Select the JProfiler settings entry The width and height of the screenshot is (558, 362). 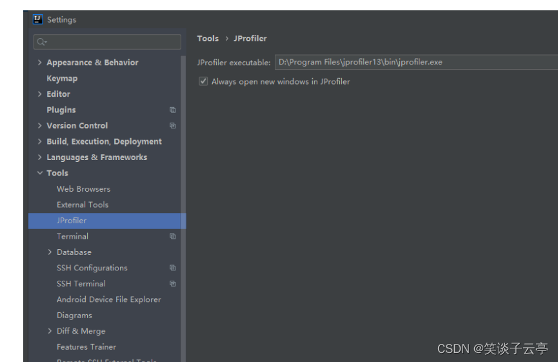pyautogui.click(x=107, y=221)
